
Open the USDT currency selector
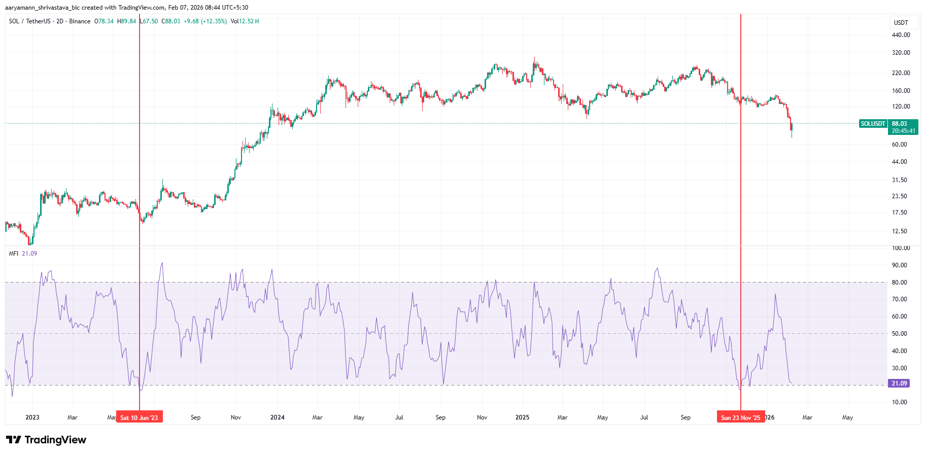tap(901, 23)
